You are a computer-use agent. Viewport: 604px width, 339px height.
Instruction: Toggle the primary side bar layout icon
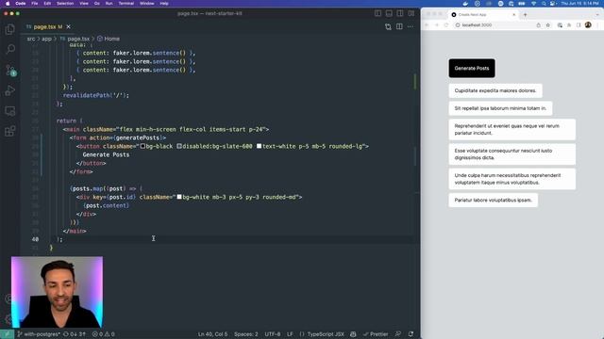(377, 13)
